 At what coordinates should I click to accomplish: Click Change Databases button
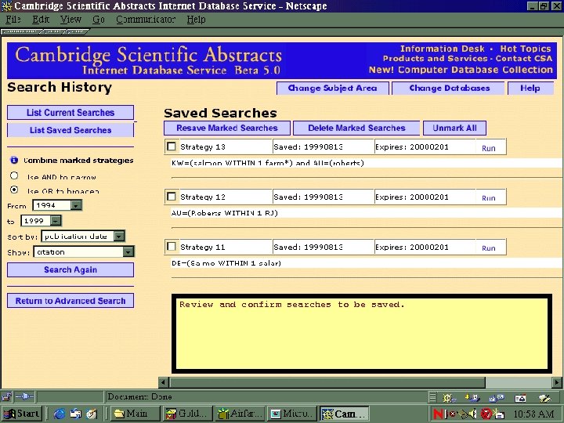point(450,88)
